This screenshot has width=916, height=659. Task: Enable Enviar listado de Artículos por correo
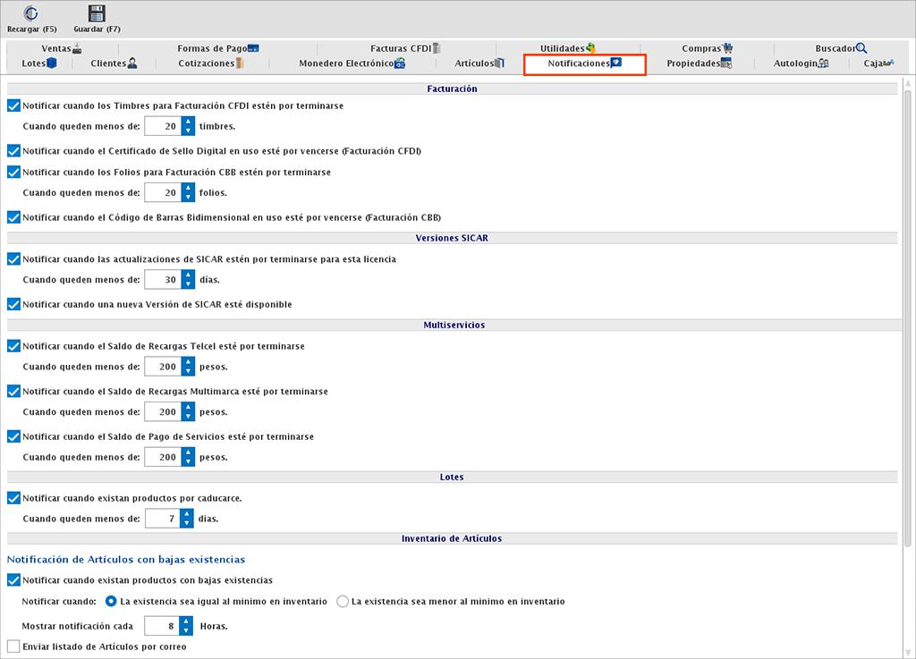13,646
